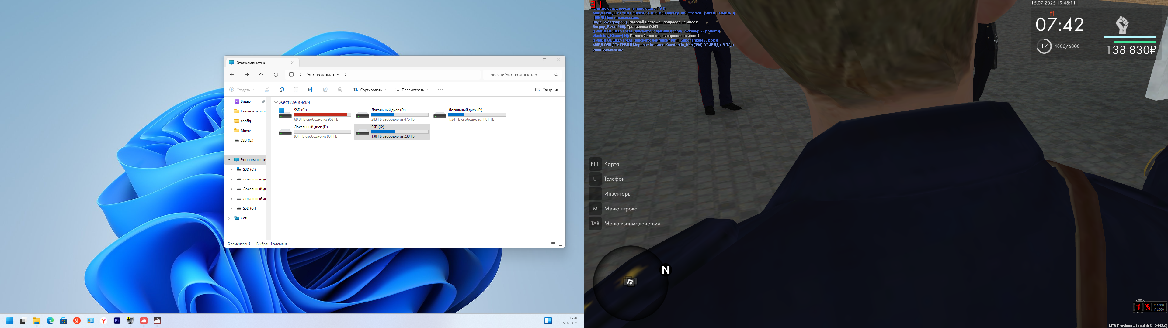Click the game minimap radar
1168x328 pixels.
[630, 283]
